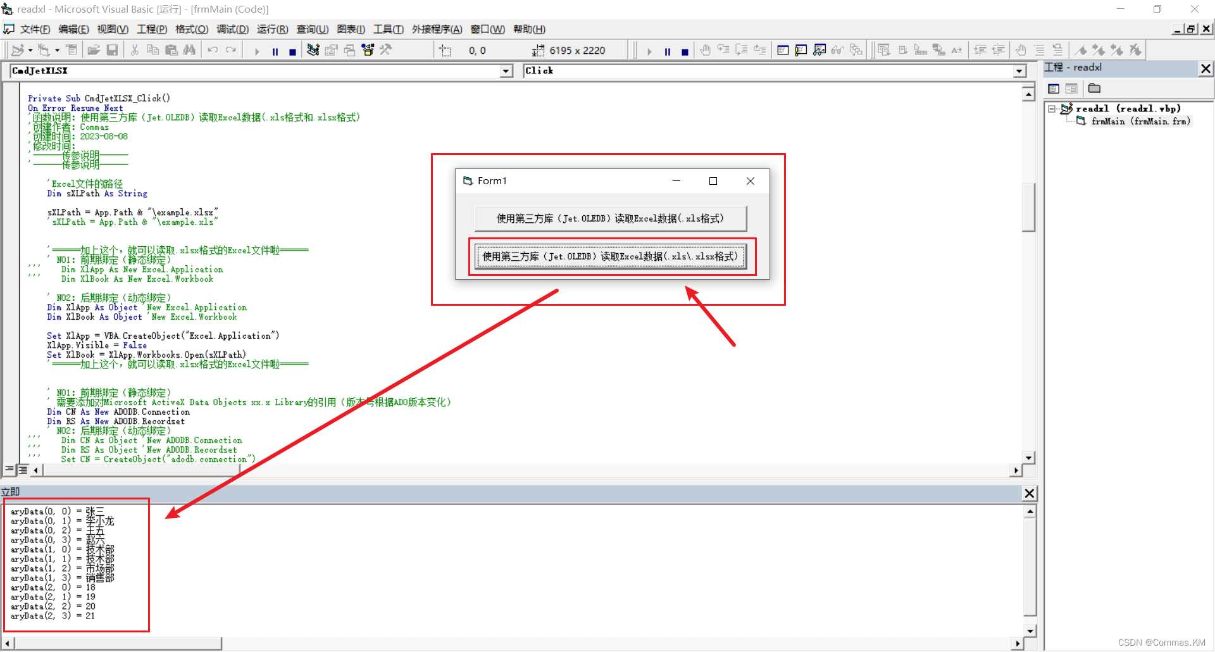This screenshot has width=1215, height=652.
Task: Open the Form Layout Window icon
Action: [x=349, y=50]
